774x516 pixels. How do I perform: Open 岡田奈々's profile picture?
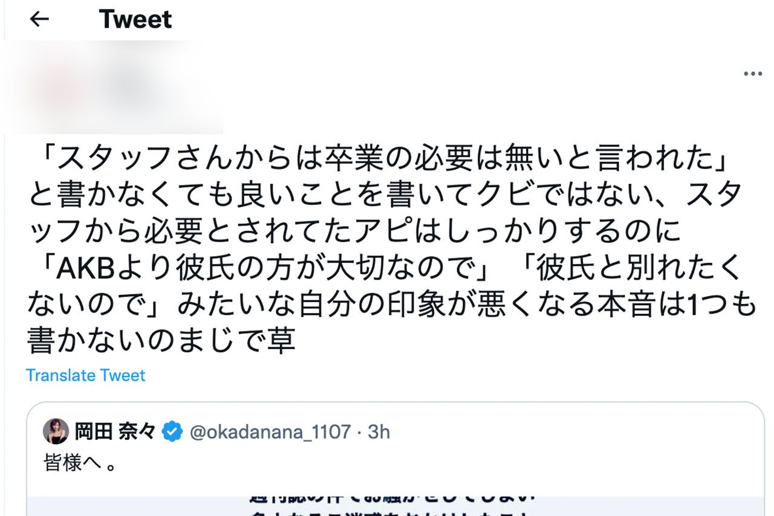pyautogui.click(x=57, y=431)
